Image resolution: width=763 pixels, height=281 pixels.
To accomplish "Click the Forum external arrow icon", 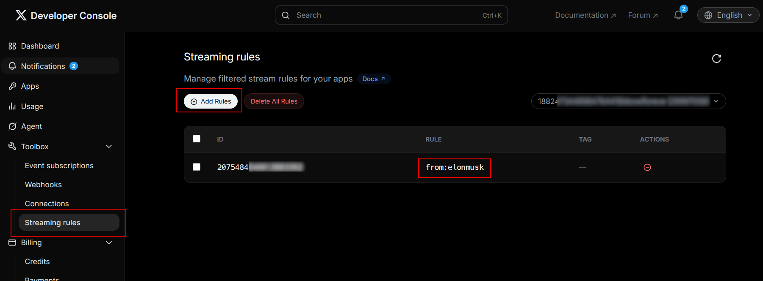I will tap(655, 16).
